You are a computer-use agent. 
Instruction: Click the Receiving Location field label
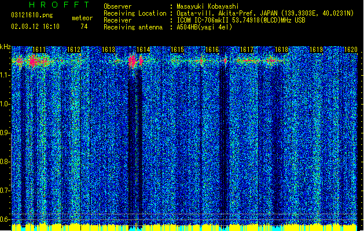point(135,13)
